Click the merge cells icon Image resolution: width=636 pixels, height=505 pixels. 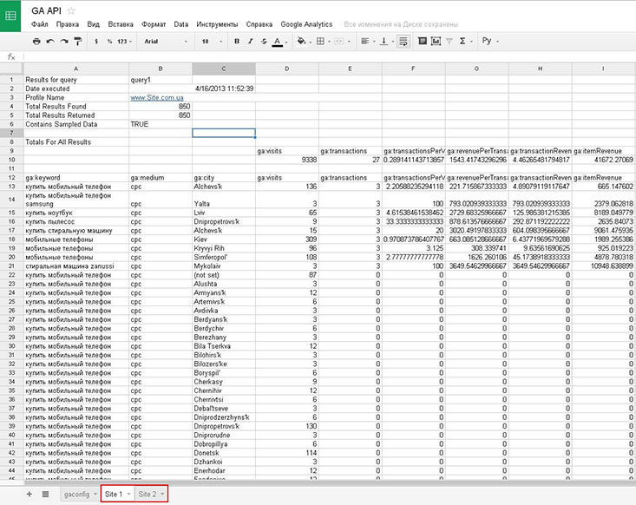[x=338, y=42]
